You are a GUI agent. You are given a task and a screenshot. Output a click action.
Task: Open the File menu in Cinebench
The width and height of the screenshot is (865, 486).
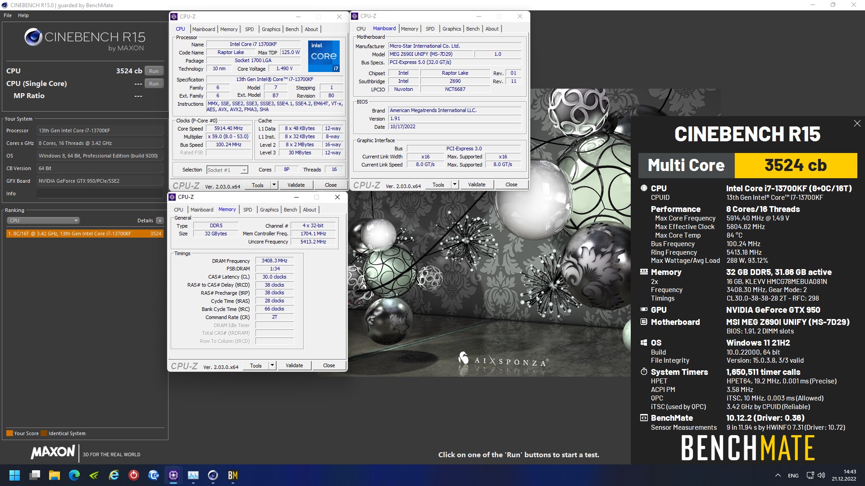(8, 15)
